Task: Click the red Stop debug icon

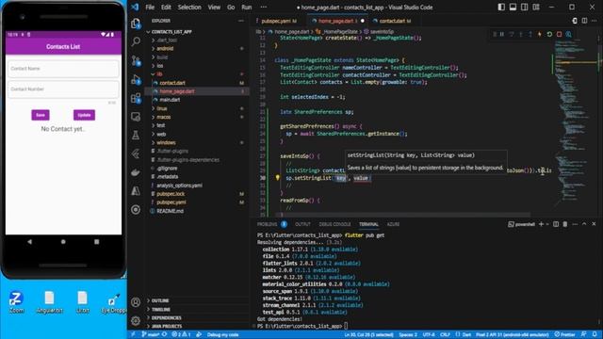Action: [x=559, y=34]
